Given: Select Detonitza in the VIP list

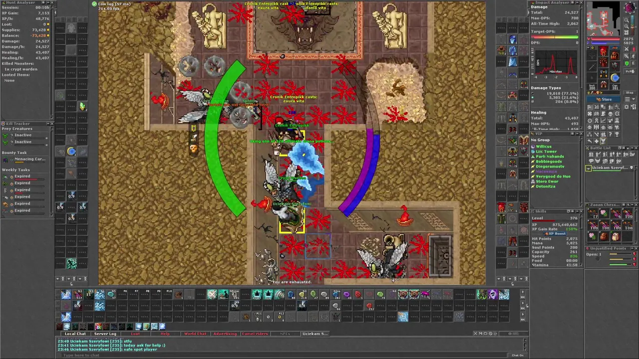Looking at the screenshot, I should pyautogui.click(x=546, y=186).
